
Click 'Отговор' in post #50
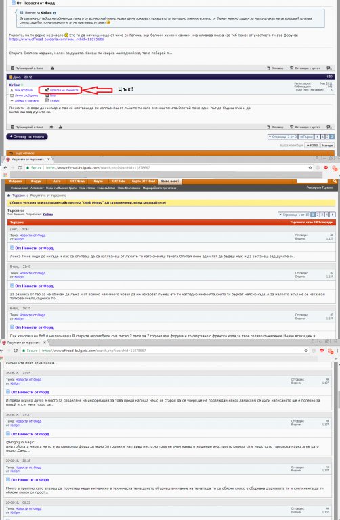pyautogui.click(x=275, y=127)
